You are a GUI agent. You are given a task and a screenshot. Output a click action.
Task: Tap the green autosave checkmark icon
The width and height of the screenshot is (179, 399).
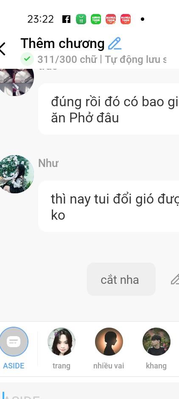point(27,59)
